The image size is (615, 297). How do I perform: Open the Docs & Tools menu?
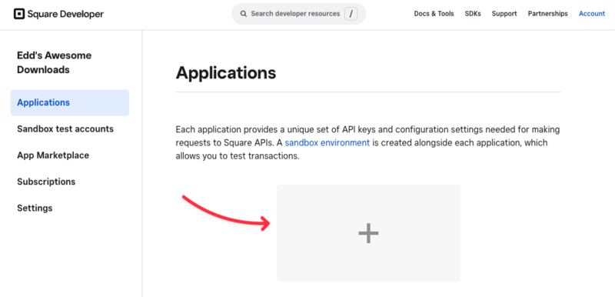point(434,14)
